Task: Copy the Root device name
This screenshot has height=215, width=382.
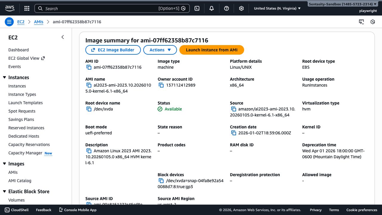Action: click(89, 109)
